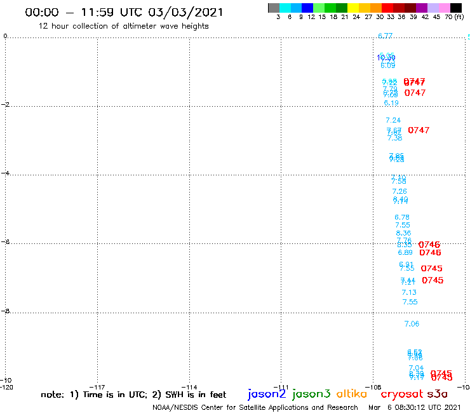Click the '70 (ft)' legend scale label
Screen dimensions: 470x413
coord(454,17)
